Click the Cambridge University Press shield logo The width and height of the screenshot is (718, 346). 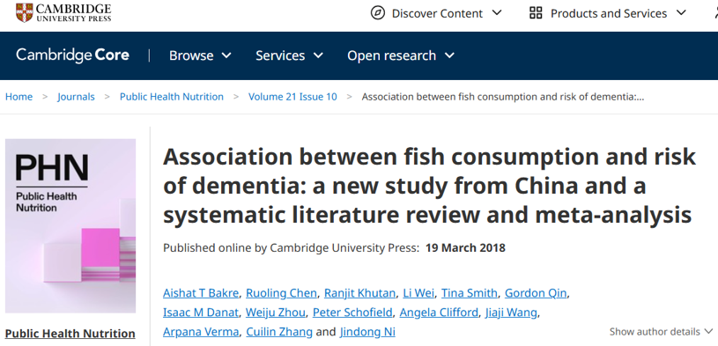pos(24,13)
